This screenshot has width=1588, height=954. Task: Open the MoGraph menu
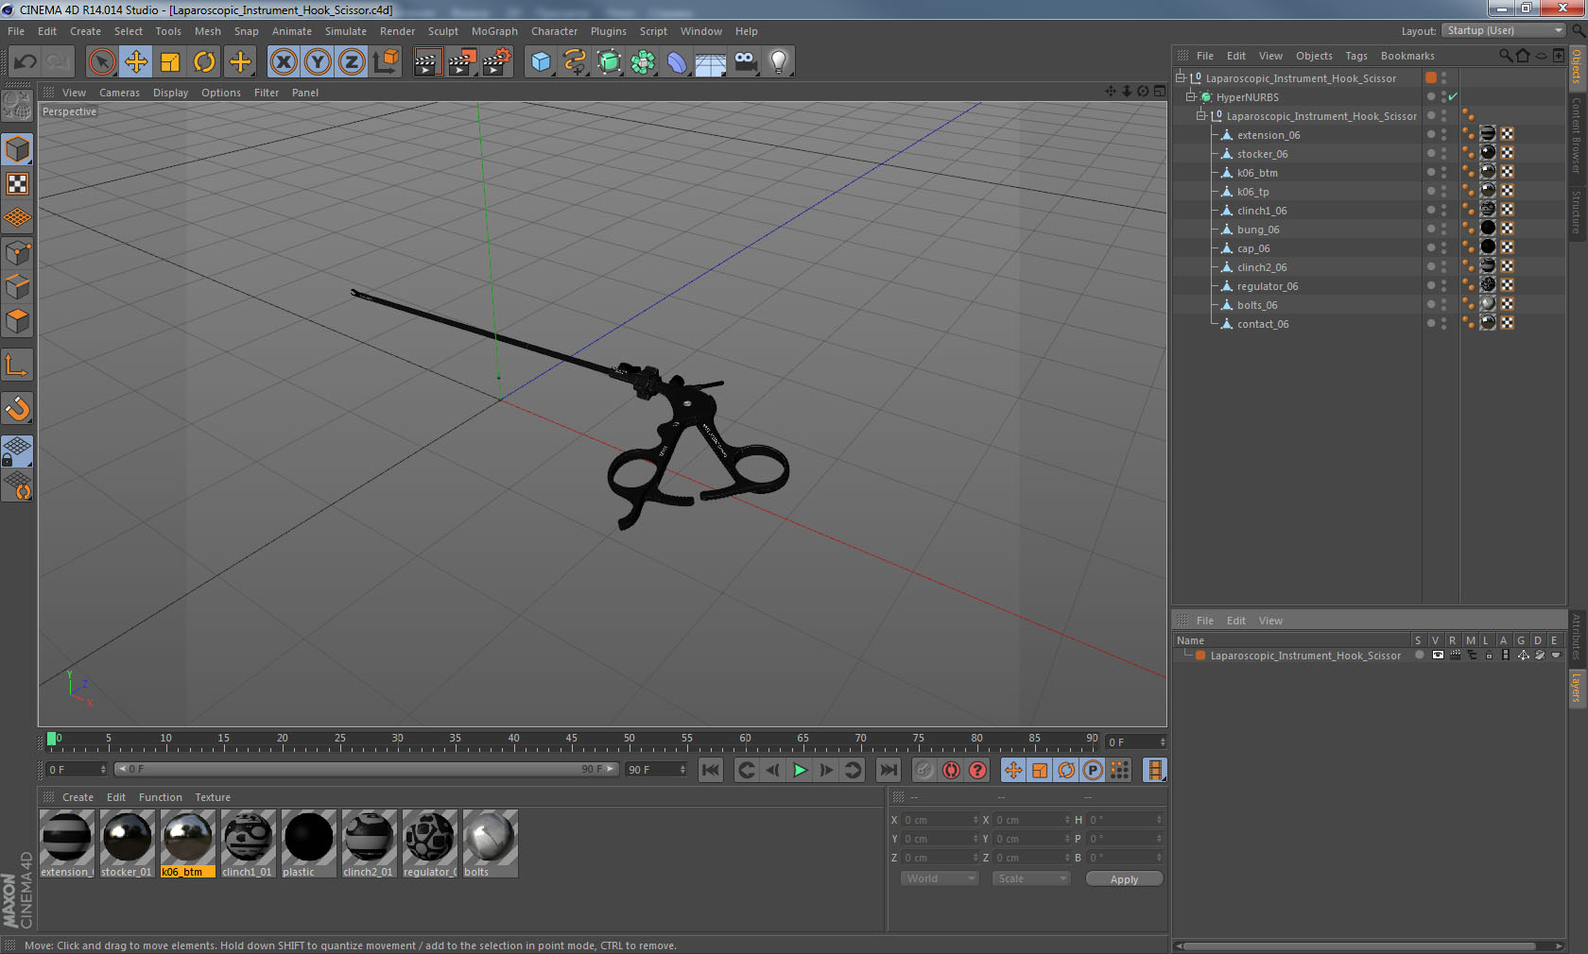click(494, 31)
